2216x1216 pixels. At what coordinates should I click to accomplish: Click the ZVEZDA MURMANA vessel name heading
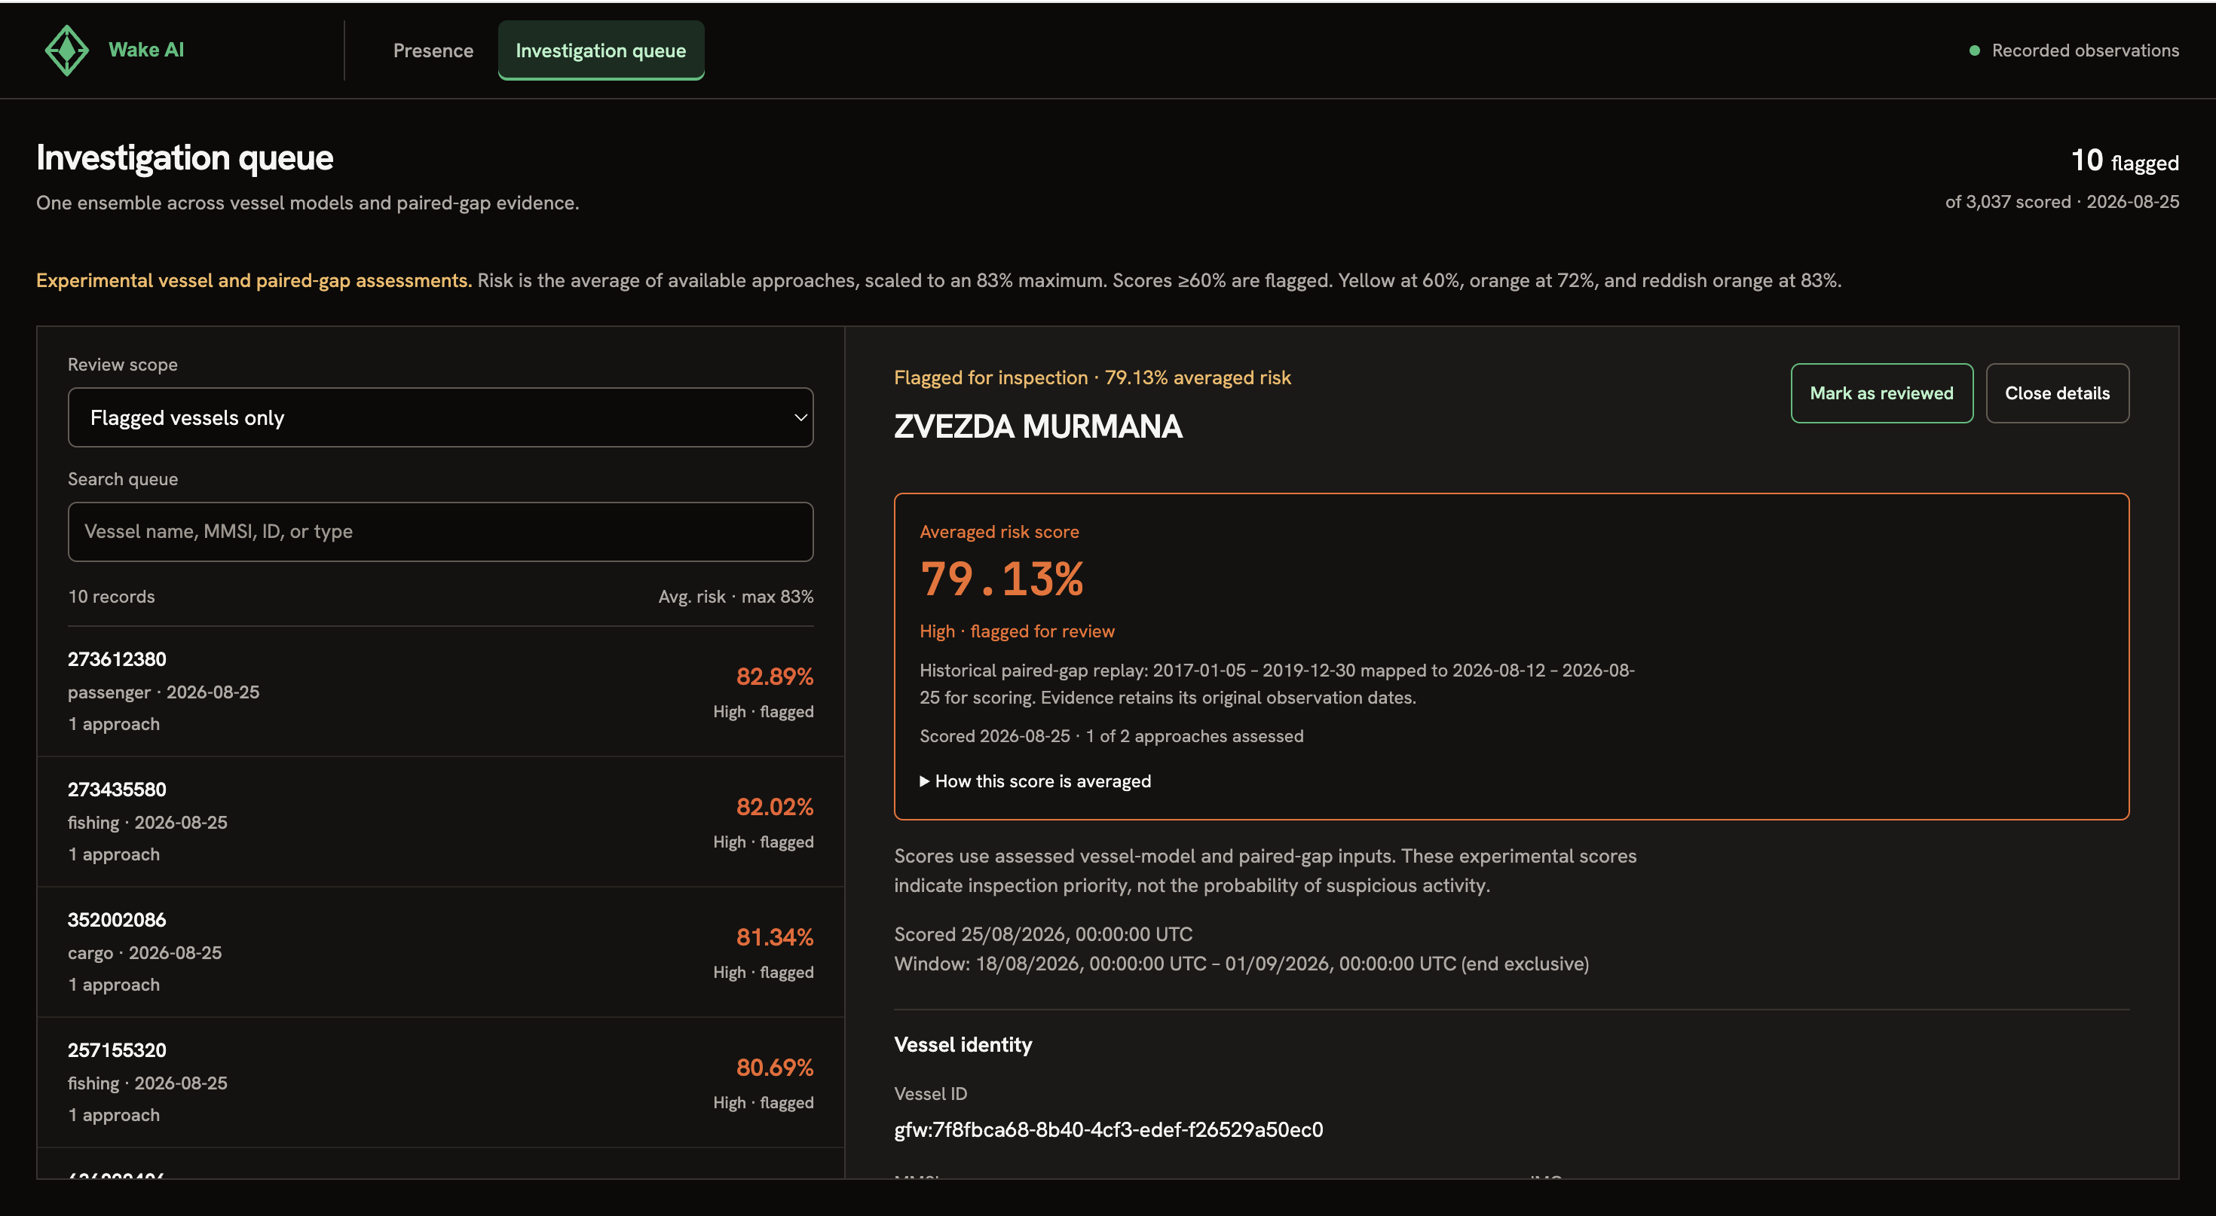coord(1039,426)
